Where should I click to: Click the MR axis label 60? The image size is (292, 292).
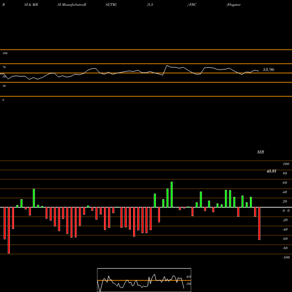click(285, 183)
